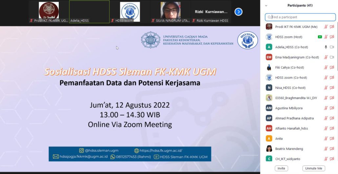Click camera icon for Beatrix Marendeng
This screenshot has height=174, width=338.
pos(332,148)
